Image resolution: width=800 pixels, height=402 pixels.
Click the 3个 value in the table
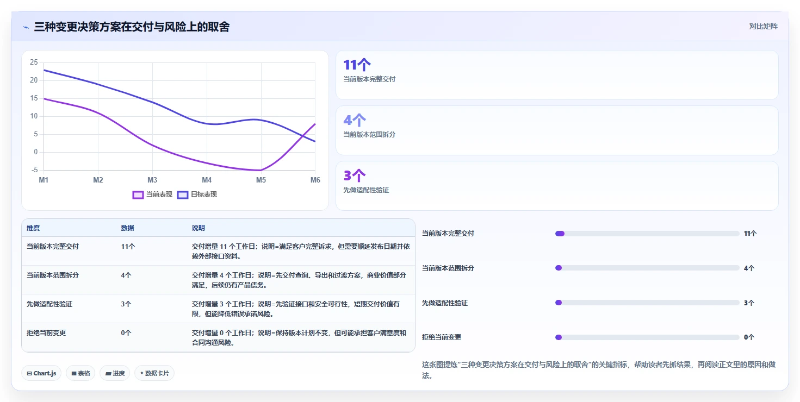126,304
